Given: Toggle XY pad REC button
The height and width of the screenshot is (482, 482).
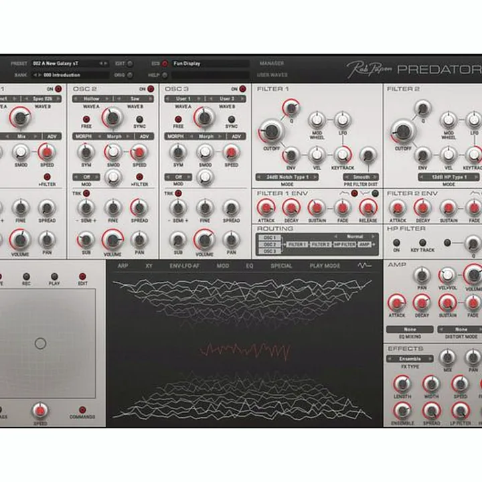Looking at the screenshot, I should coord(26,276).
